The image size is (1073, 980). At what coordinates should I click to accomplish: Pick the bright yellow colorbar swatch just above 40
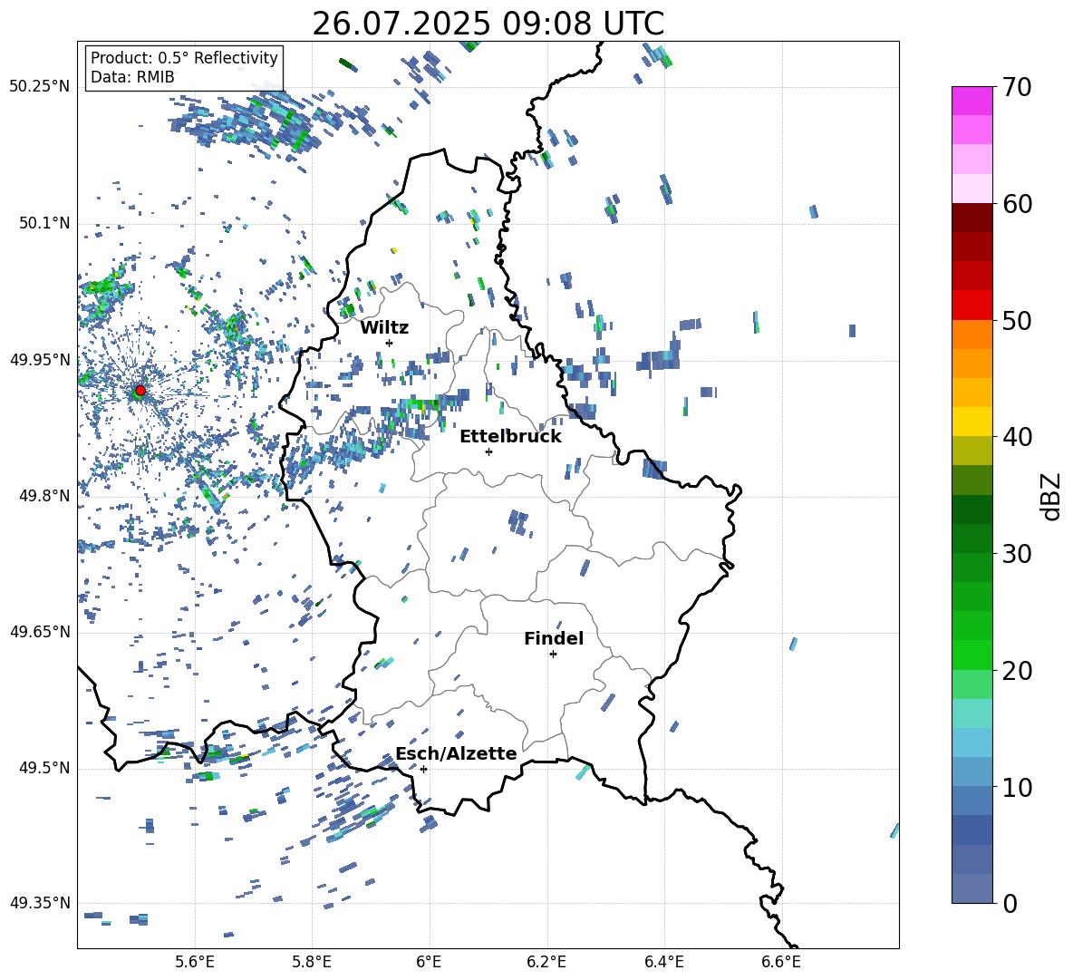pyautogui.click(x=971, y=422)
